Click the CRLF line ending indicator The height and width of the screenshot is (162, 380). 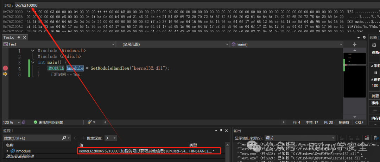[x=359, y=123]
